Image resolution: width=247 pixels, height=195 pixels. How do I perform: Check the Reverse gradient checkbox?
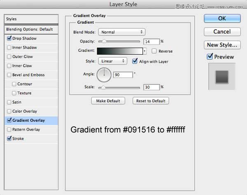coord(154,51)
